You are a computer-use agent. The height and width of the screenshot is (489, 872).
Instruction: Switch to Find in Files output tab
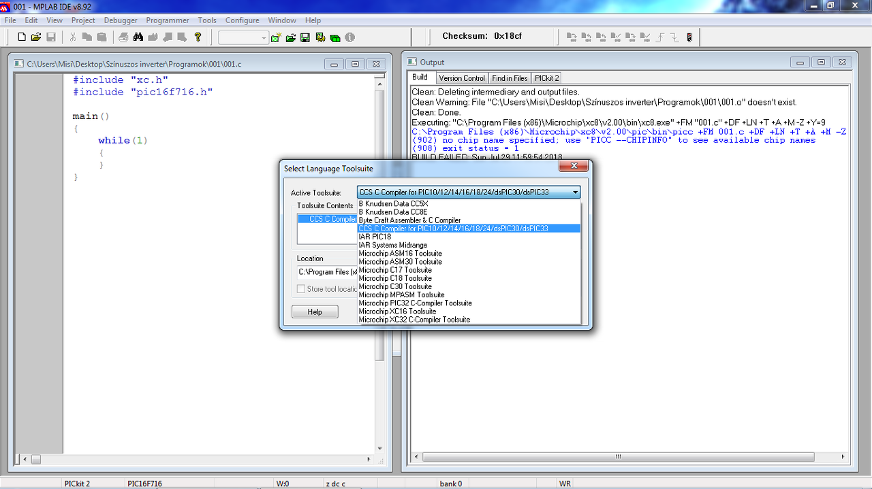point(510,78)
